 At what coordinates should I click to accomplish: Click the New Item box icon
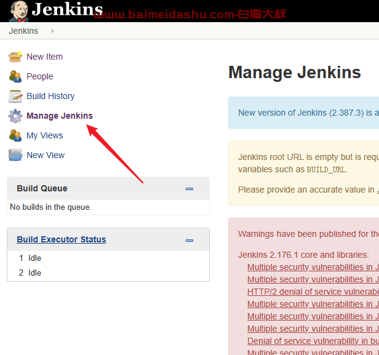point(15,57)
